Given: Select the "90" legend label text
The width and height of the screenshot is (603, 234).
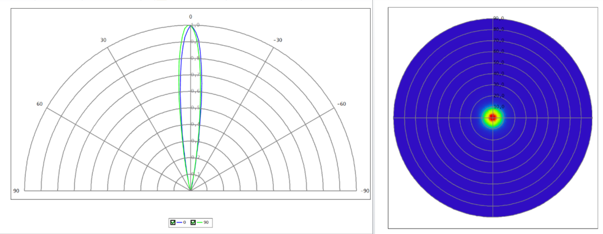Looking at the screenshot, I should 206,222.
